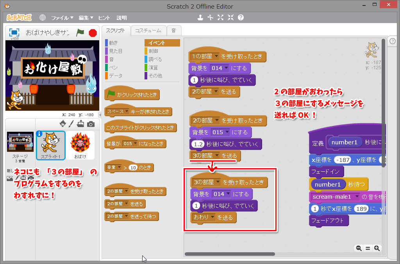Zoom out the scripts area
Viewport: 400px width, 264px height.
point(359,248)
